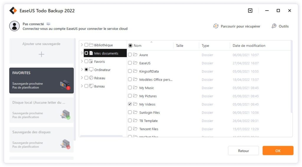This screenshot has height=167, width=302.
Task: Open the Parcourir pour récupérer recovery icon
Action: pos(216,26)
